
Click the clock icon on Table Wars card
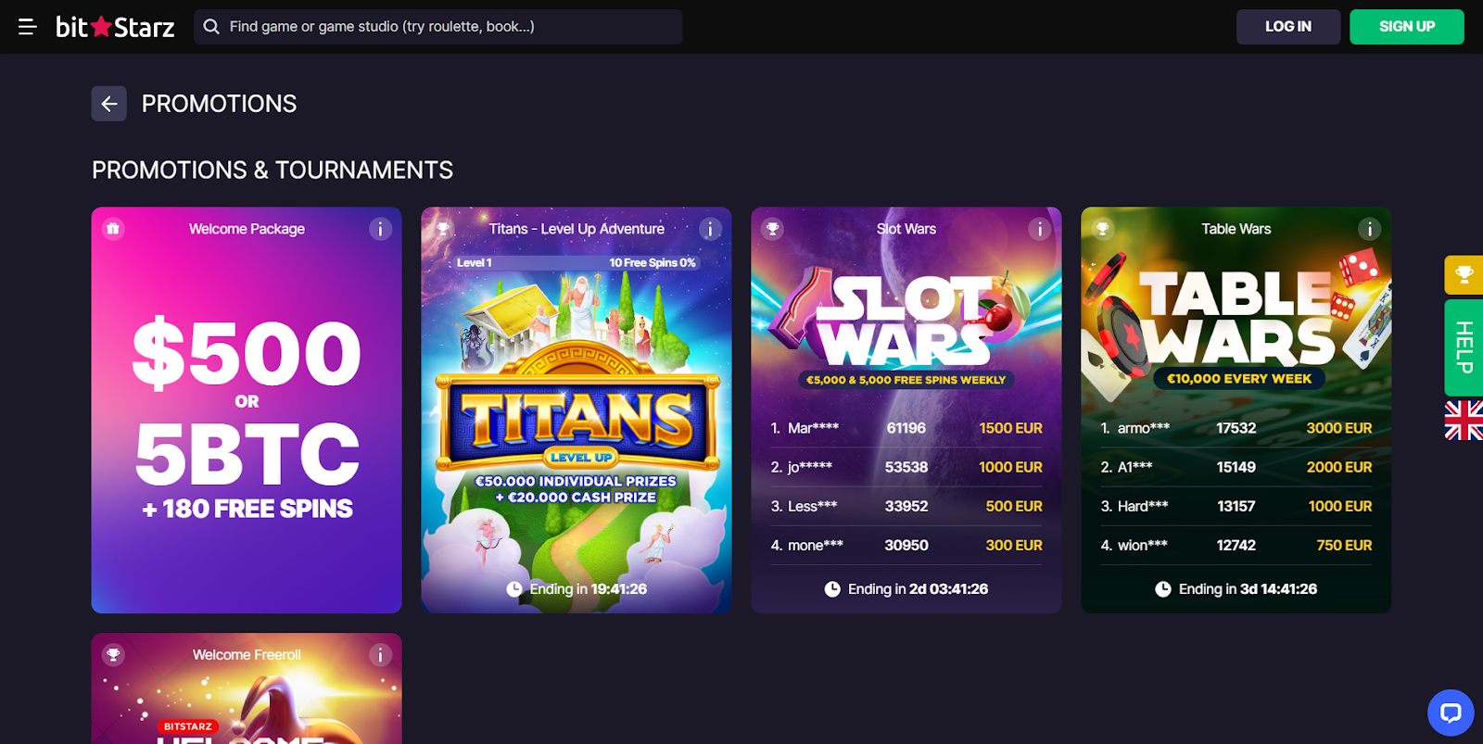click(1163, 589)
